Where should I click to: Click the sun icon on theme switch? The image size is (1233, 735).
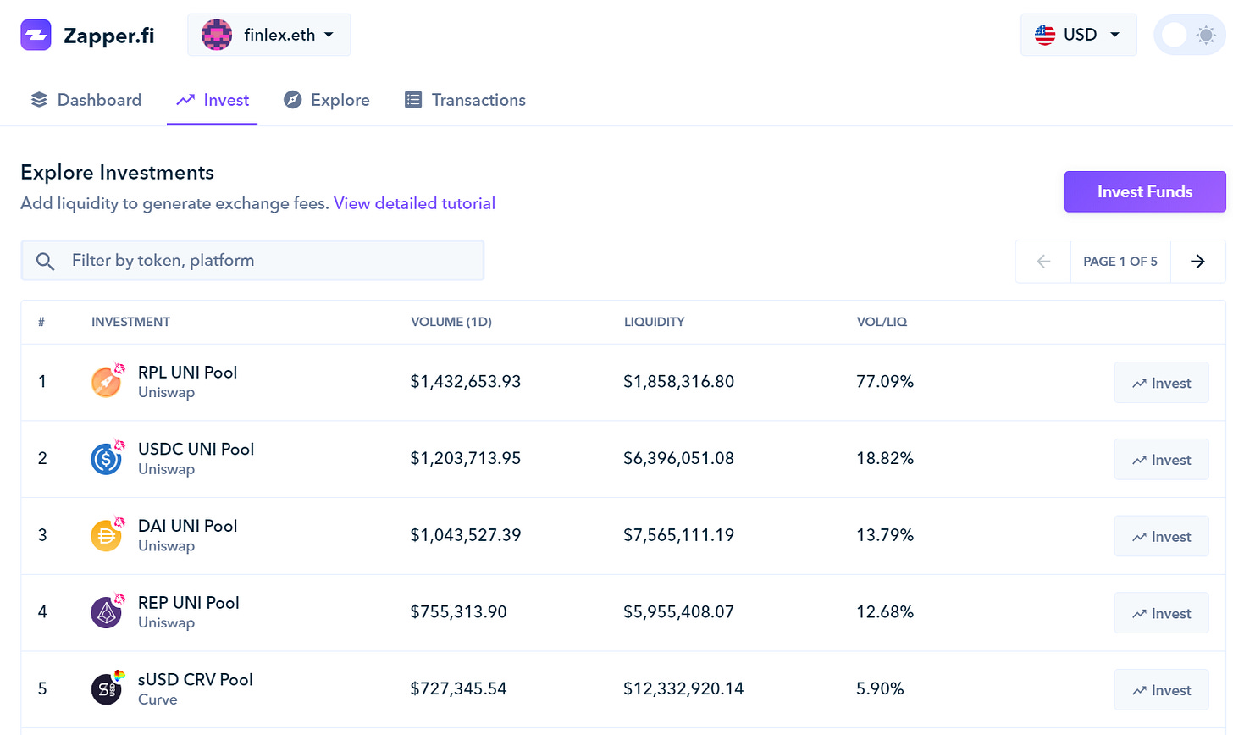tap(1205, 35)
